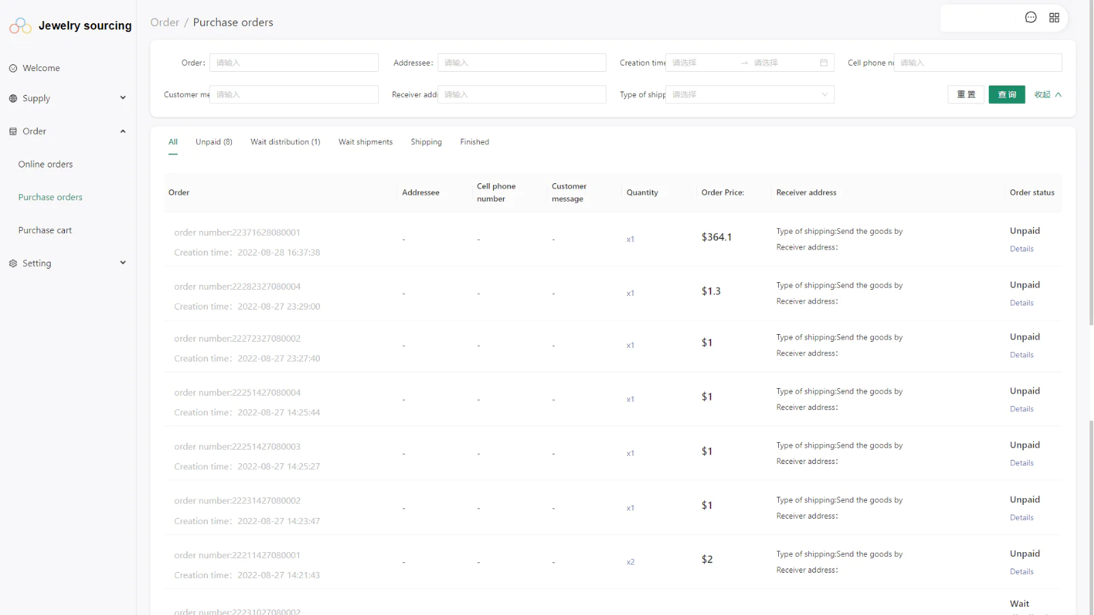1094x615 pixels.
Task: Click the Jewelry sourcing logo icon
Action: click(x=21, y=26)
